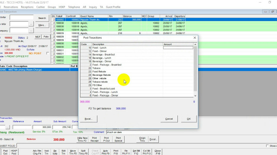Click Cancel in Post Trasactions dialog
277x155 pixels.
[169, 119]
